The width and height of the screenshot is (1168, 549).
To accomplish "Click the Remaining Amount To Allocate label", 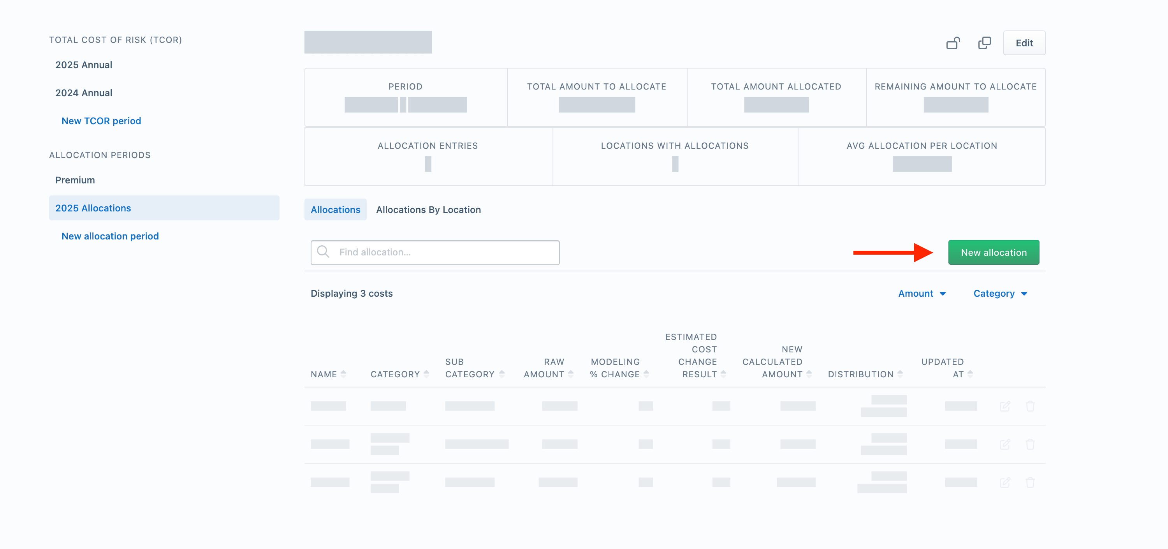I will click(955, 86).
